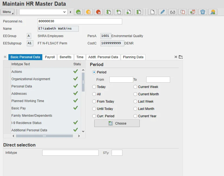Click the Copy record icon

click(x=183, y=12)
